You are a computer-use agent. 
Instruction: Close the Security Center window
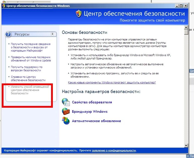click(186, 6)
